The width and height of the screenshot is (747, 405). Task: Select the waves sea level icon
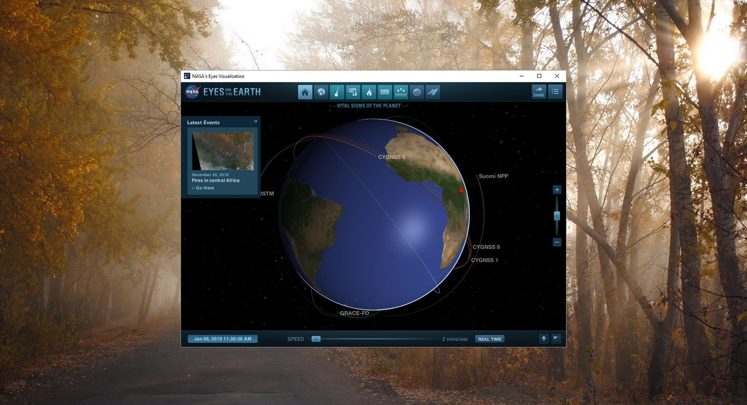385,92
